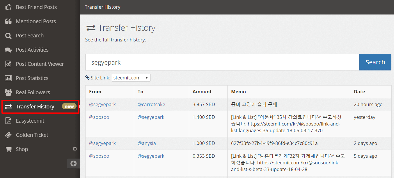Click the large Transfer History page heading
This screenshot has width=394, height=178.
(127, 28)
